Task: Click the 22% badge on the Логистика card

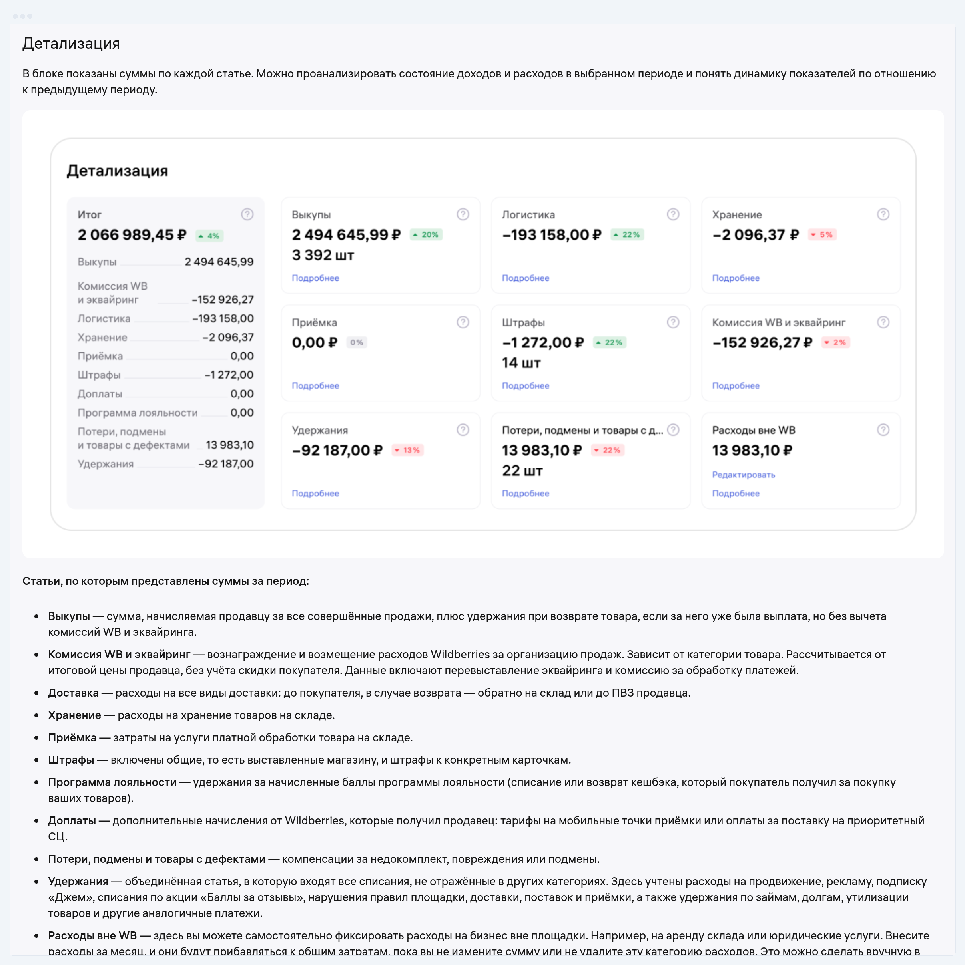Action: point(627,235)
